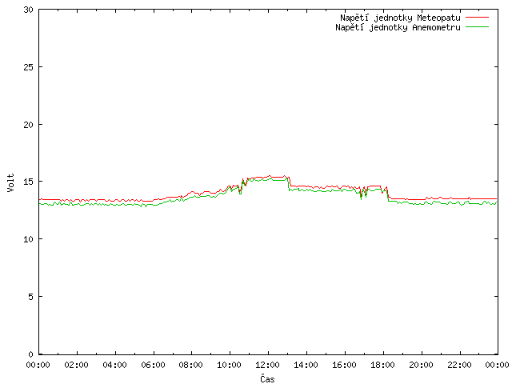Click the 10:00 time label
Screen dimensions: 512x384
click(230, 365)
